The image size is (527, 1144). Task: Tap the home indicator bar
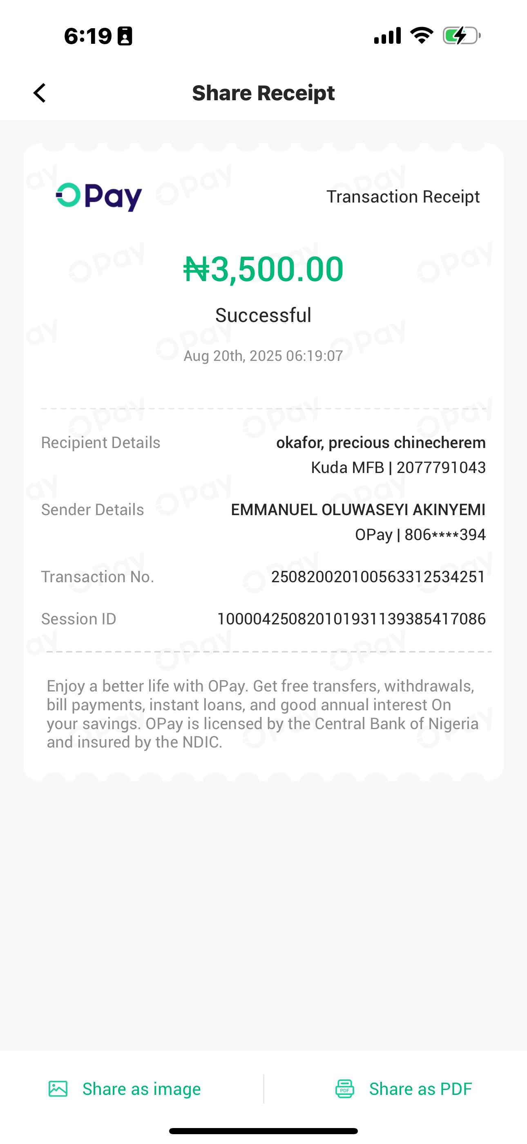coord(263,1131)
